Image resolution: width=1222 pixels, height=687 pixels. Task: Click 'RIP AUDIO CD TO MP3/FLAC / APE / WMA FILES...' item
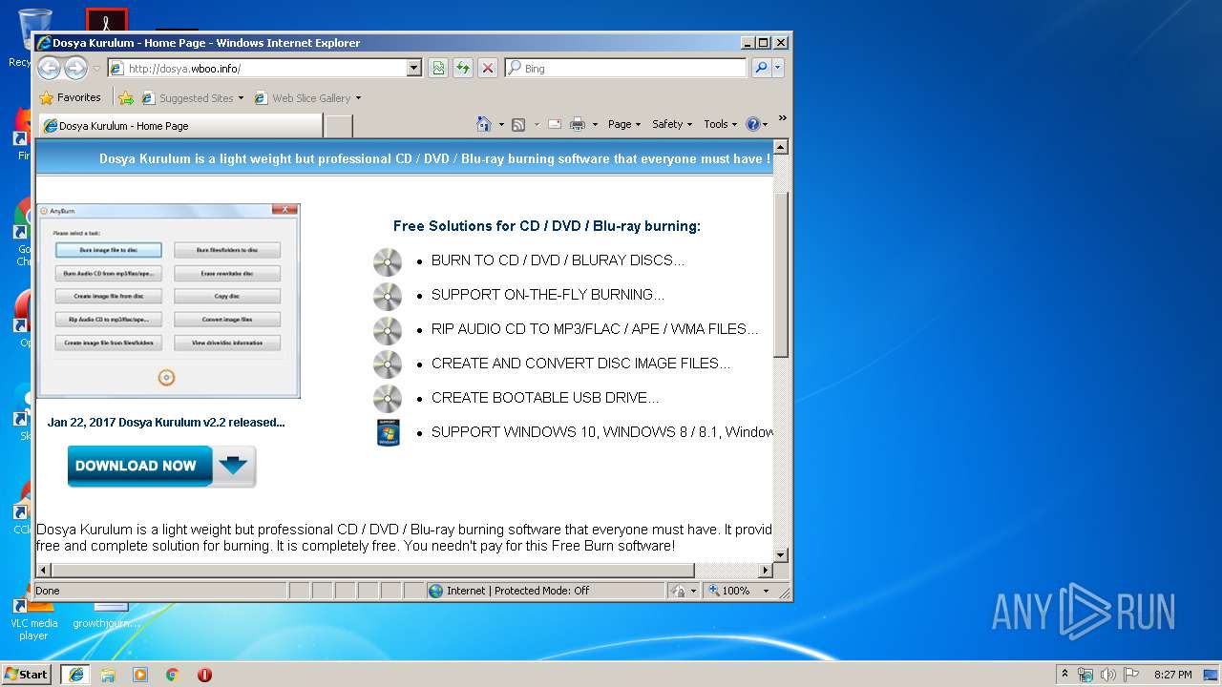[x=595, y=328]
